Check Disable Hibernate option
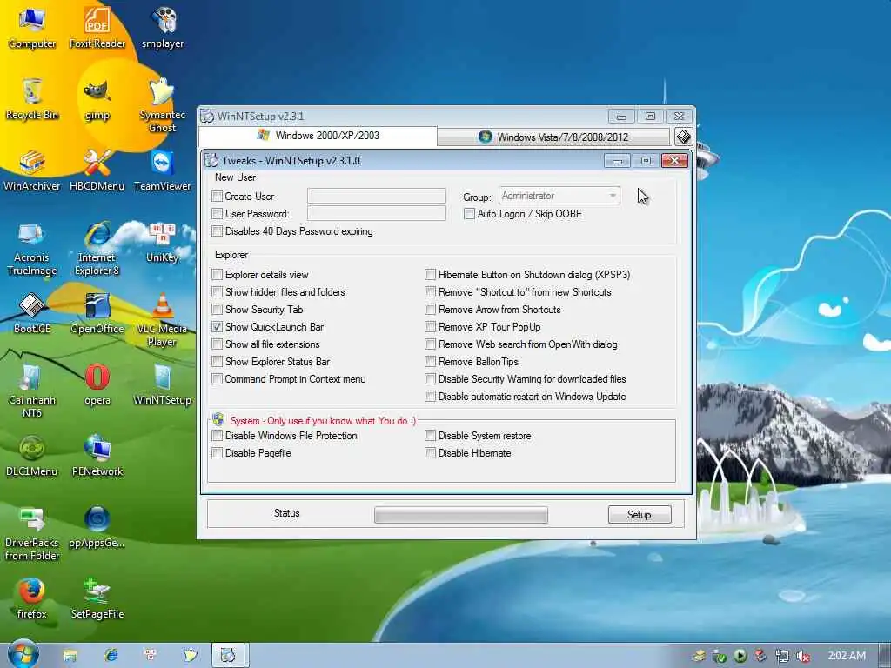Screen dimensions: 891x668 point(430,453)
